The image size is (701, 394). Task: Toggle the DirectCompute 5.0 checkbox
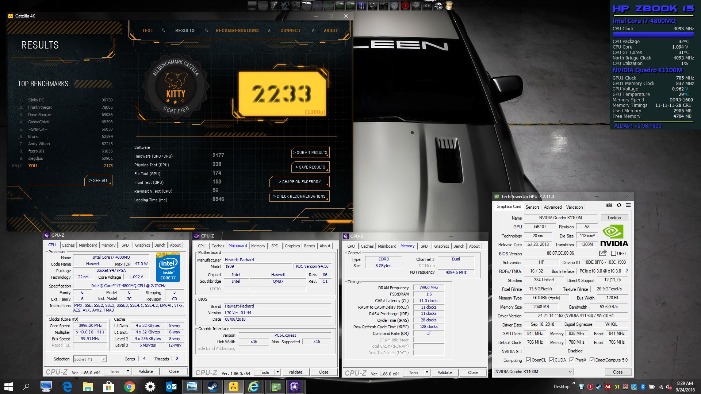pyautogui.click(x=592, y=360)
